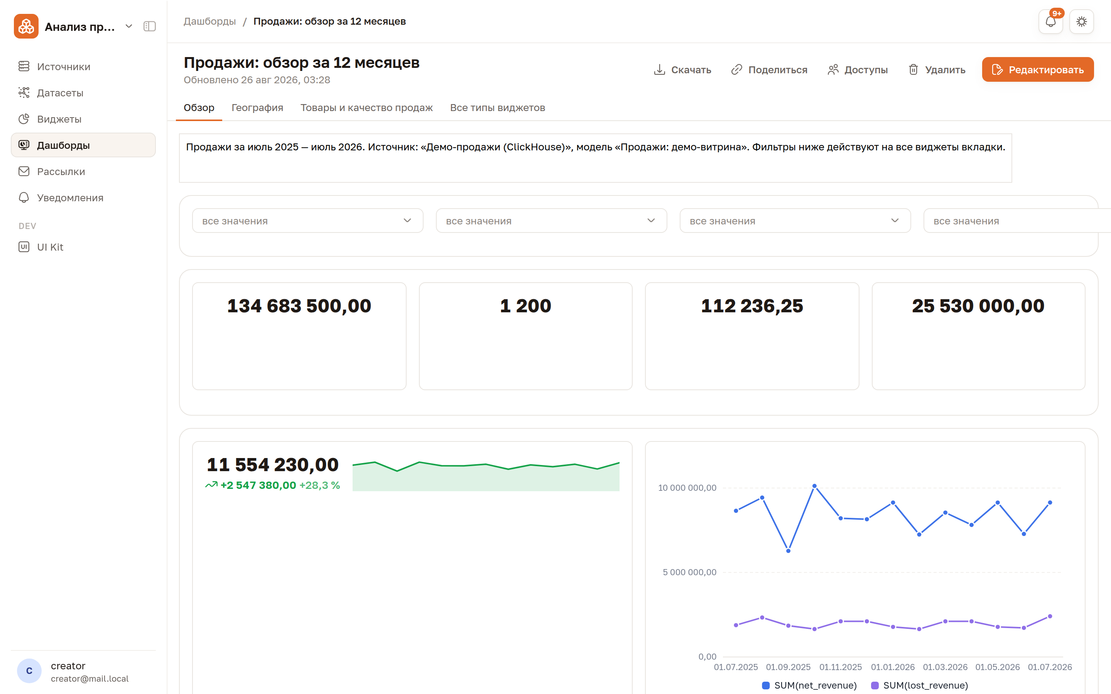Expand the workspace name dropdown chevron

(x=129, y=26)
